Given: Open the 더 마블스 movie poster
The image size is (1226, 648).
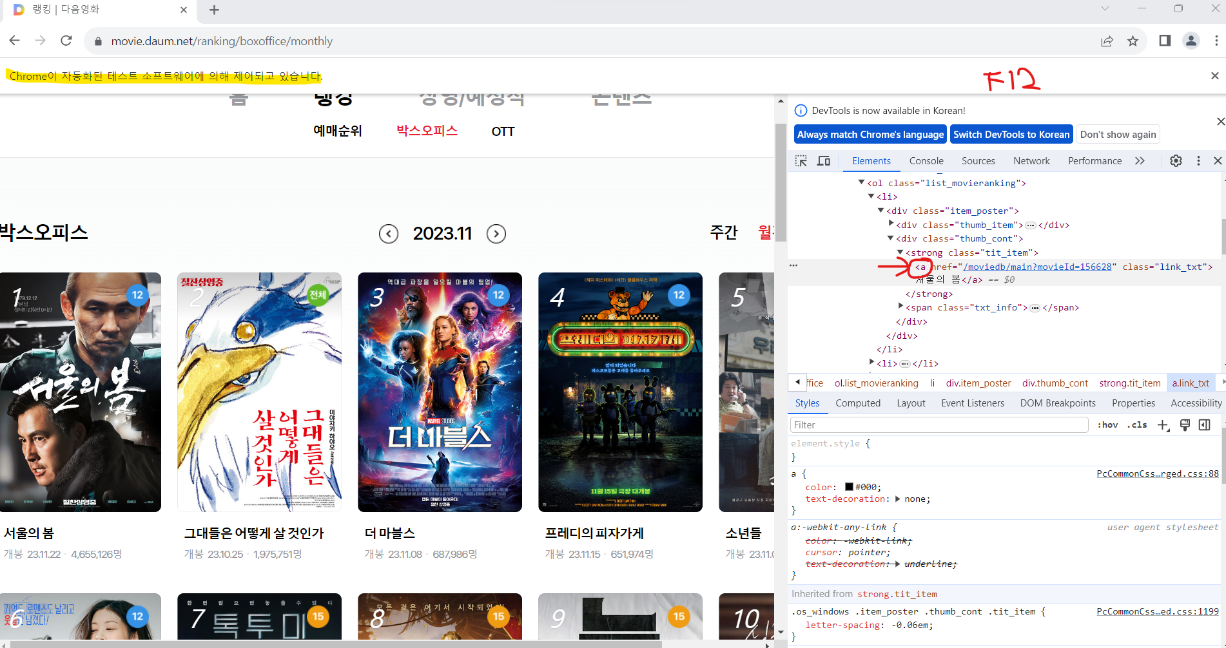Looking at the screenshot, I should click(440, 392).
